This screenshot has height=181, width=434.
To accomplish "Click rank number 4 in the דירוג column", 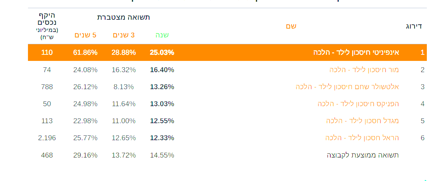I will [422, 104].
